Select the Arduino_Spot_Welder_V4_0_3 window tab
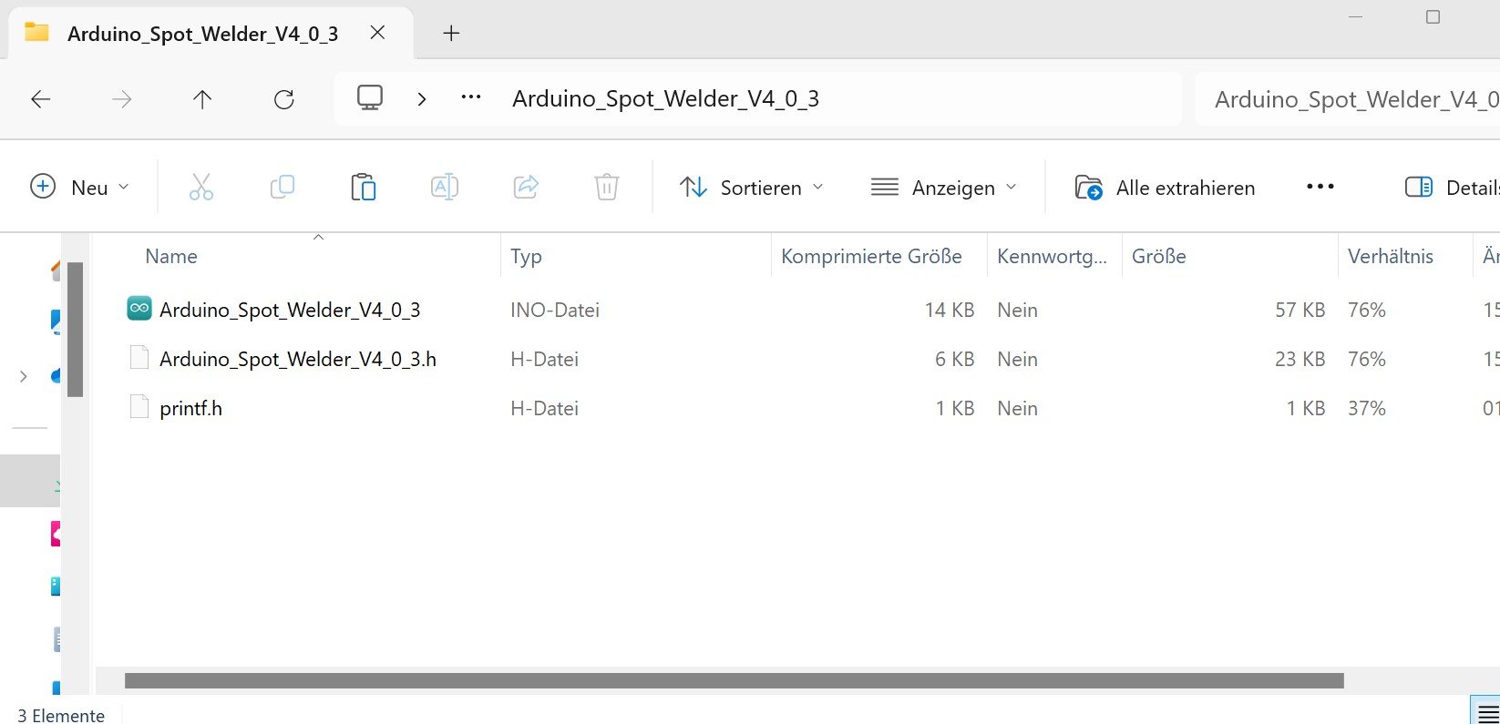Image resolution: width=1500 pixels, height=724 pixels. pos(211,34)
